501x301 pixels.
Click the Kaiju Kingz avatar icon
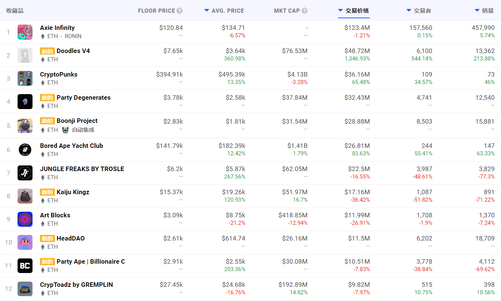(x=25, y=196)
